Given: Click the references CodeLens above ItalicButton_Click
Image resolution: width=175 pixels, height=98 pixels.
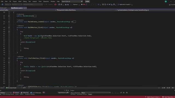Looking at the screenshot, I should point(20,56).
